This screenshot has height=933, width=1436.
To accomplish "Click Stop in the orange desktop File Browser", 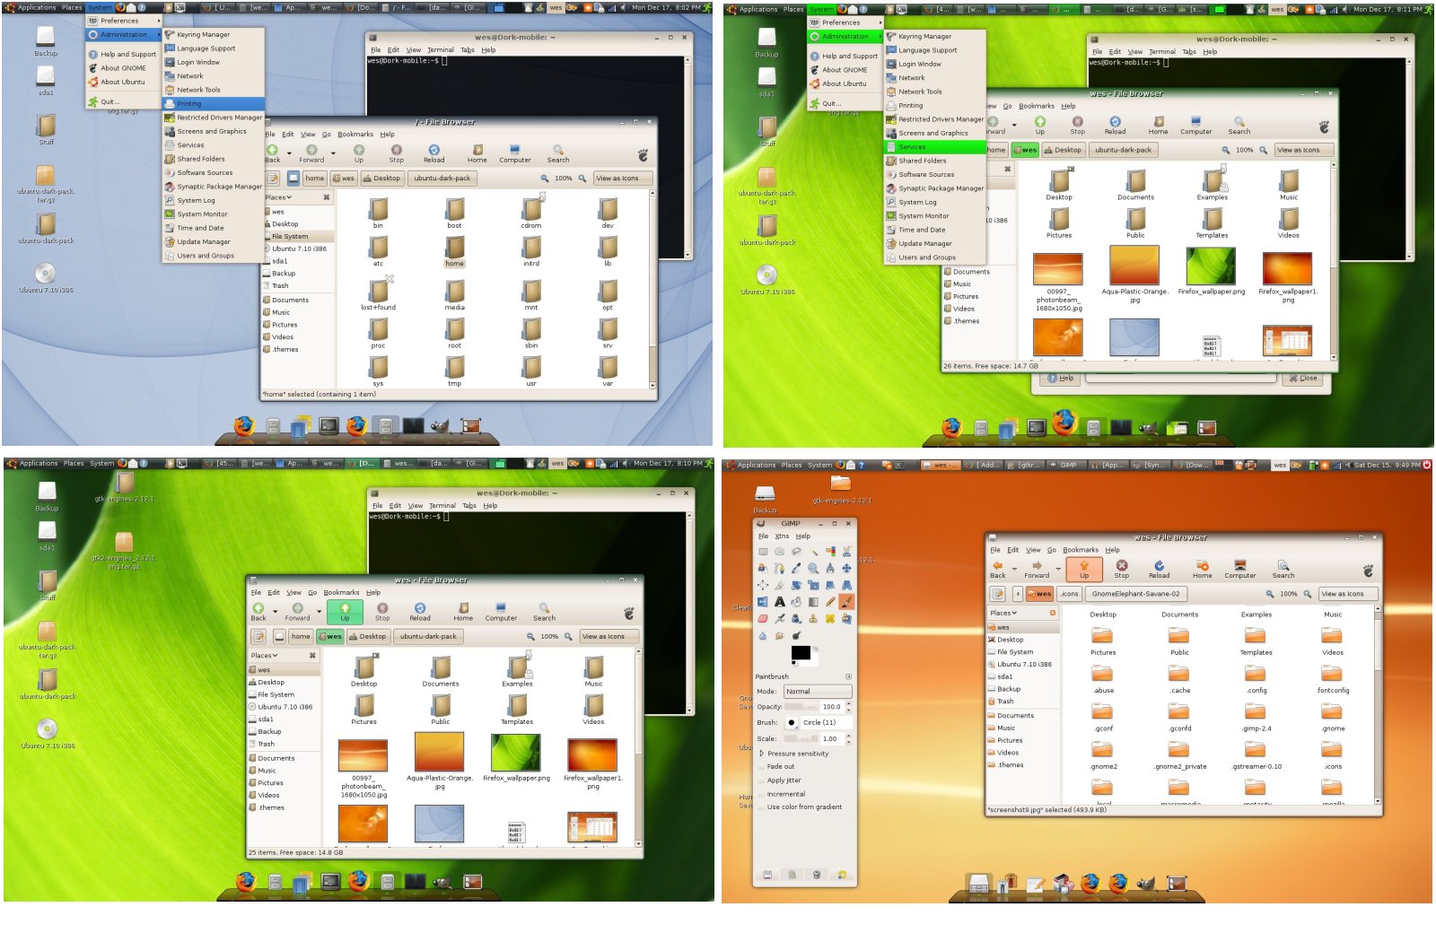I will pyautogui.click(x=1122, y=570).
